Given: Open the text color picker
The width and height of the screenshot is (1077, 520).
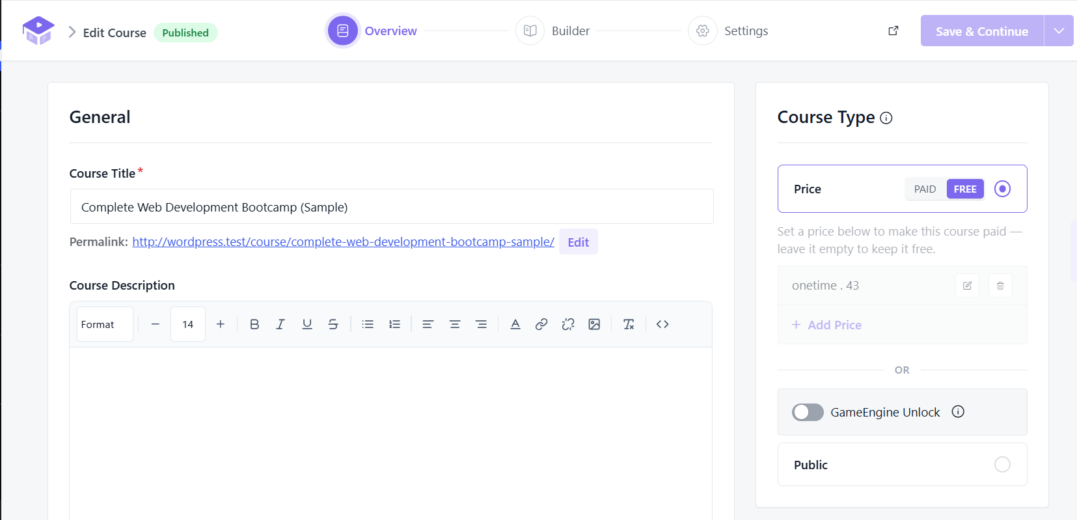Looking at the screenshot, I should [515, 324].
